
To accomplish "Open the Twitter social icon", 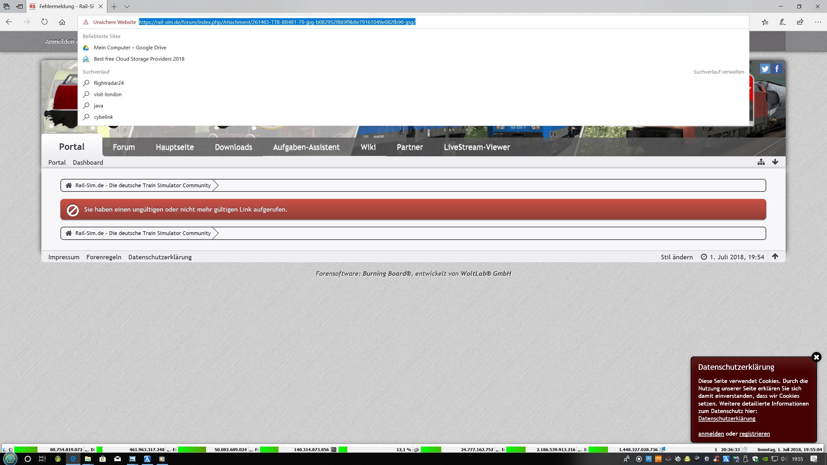I will 765,68.
